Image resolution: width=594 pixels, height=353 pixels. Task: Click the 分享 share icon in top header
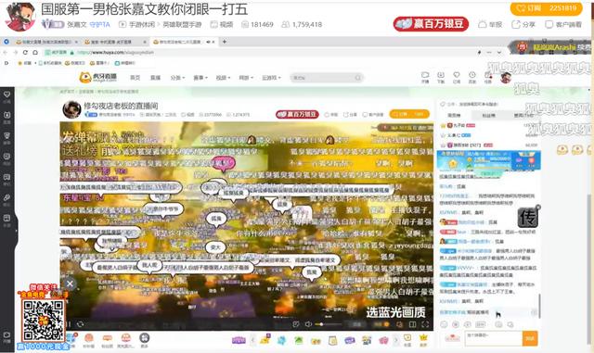pyautogui.click(x=523, y=25)
